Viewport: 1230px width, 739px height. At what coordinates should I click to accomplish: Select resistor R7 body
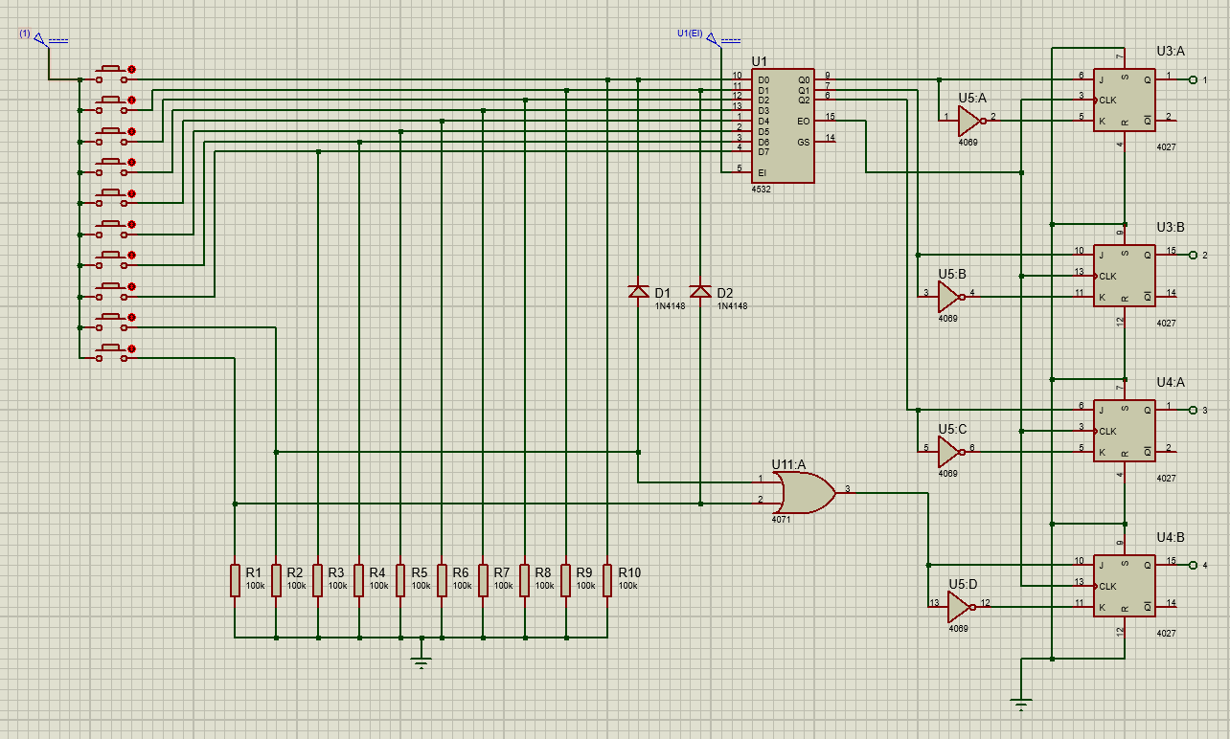[x=483, y=580]
